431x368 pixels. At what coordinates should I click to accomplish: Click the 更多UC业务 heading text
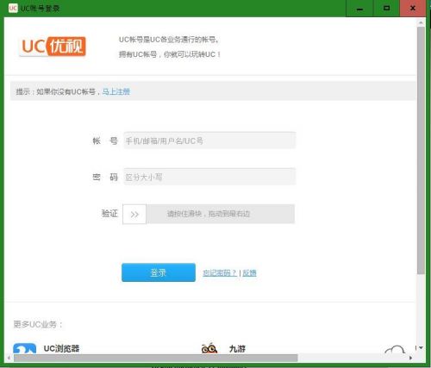pos(38,324)
